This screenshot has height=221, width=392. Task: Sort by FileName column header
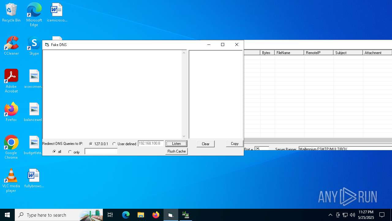289,53
